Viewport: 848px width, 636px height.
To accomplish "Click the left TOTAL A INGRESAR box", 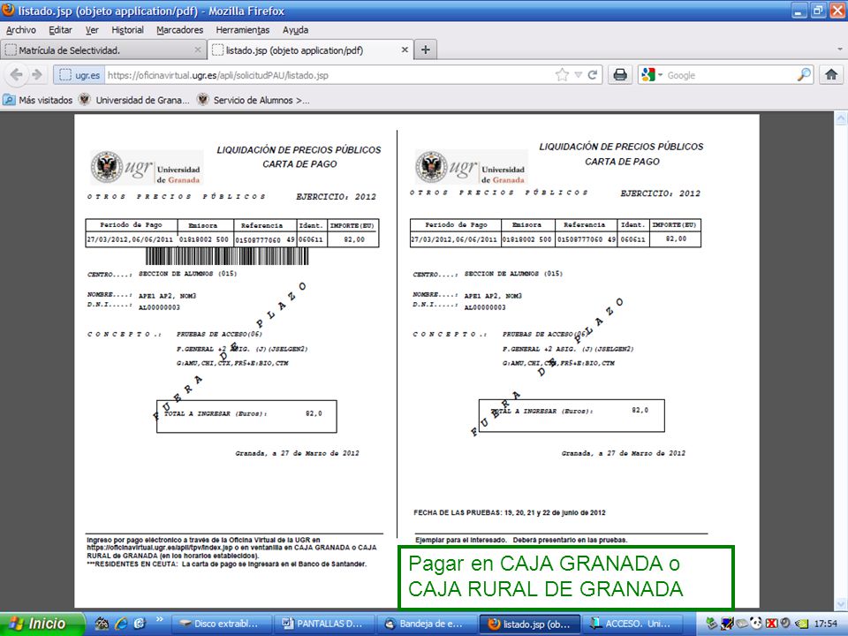I will tap(246, 416).
